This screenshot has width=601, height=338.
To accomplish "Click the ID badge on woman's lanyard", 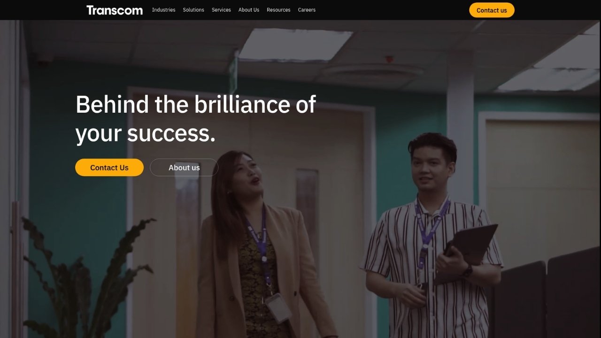I will 278,307.
